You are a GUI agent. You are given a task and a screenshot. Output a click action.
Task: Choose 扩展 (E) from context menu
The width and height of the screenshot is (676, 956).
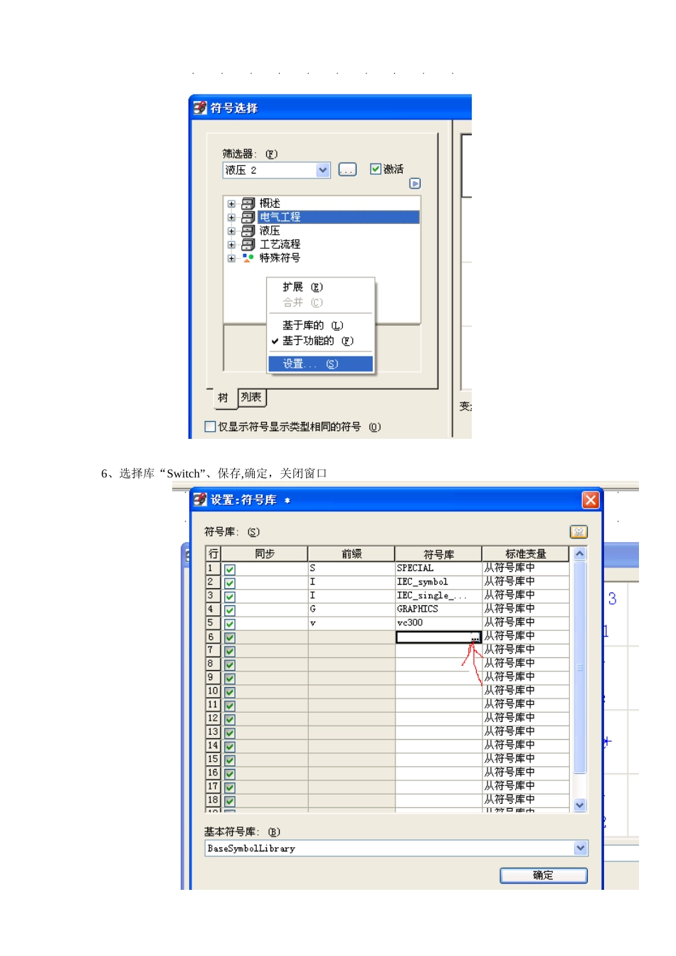[320, 287]
